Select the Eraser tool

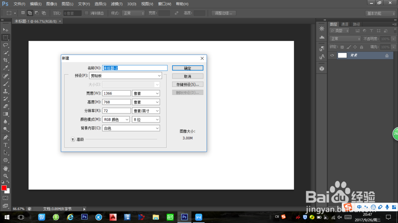pos(5,106)
